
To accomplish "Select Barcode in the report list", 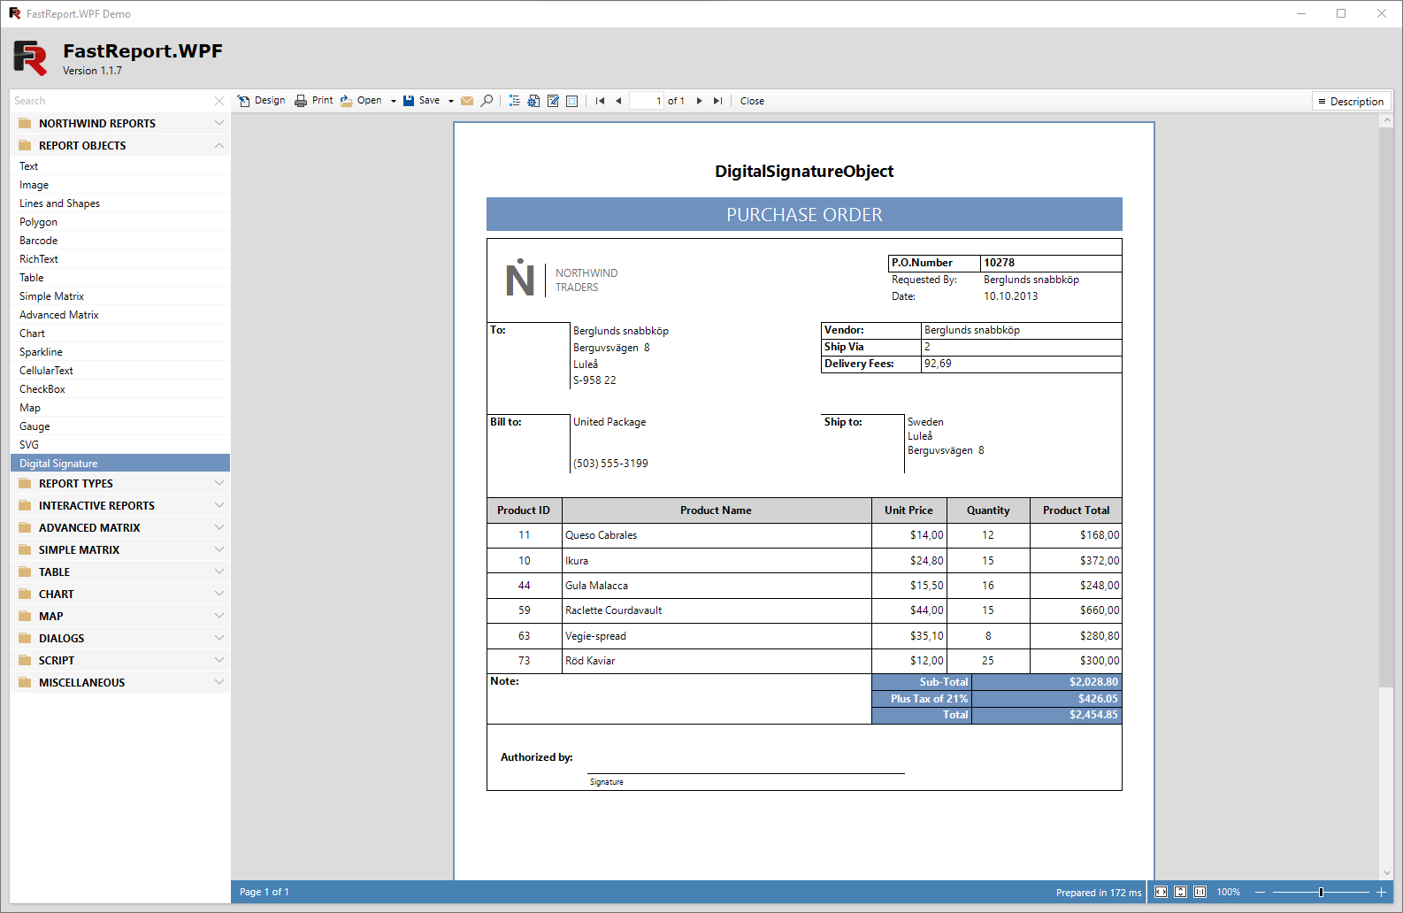I will point(39,241).
